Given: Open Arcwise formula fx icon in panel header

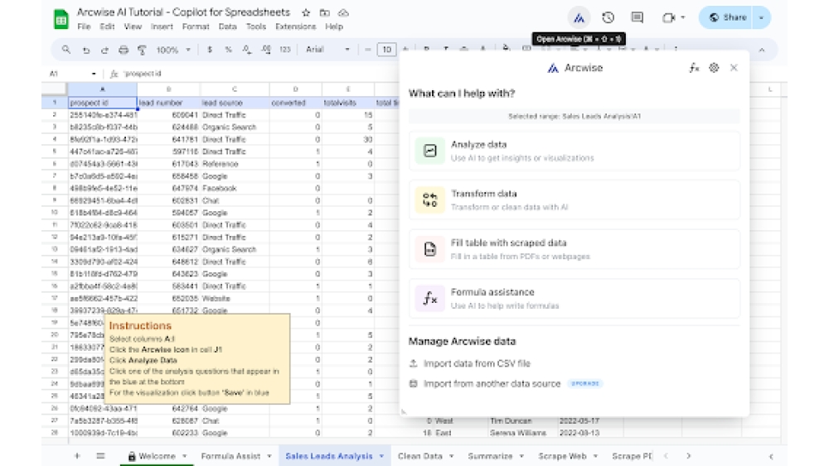Looking at the screenshot, I should point(694,68).
